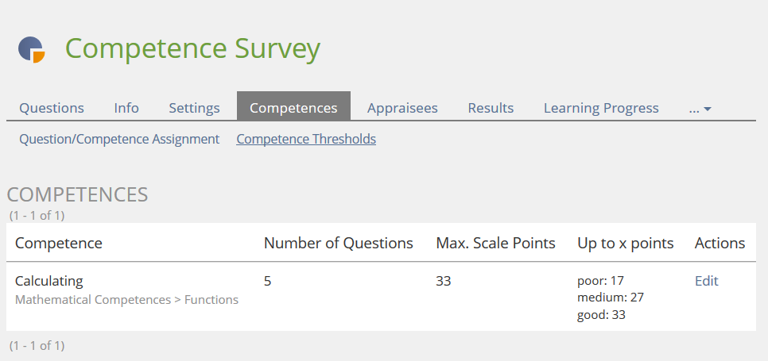Click the Competence Survey pie chart icon

[32, 49]
